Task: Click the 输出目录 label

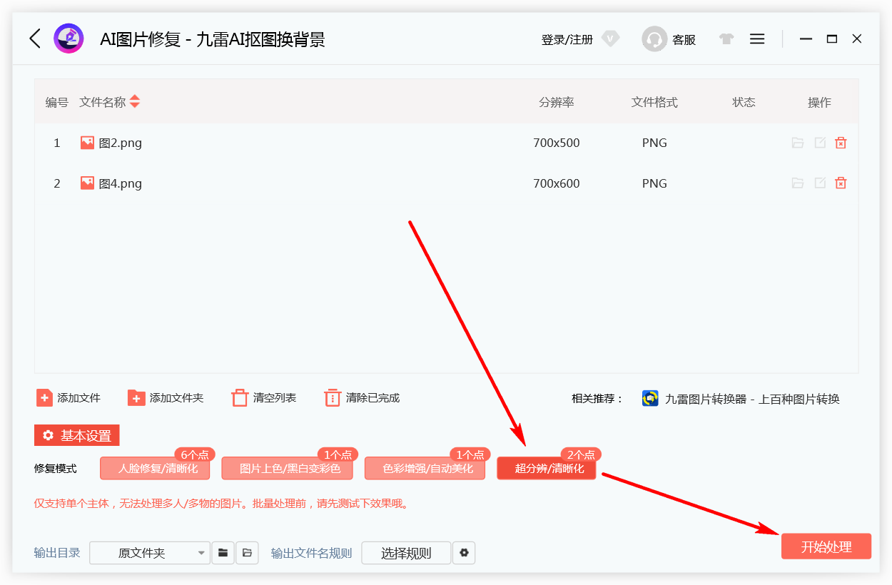Action: [57, 553]
